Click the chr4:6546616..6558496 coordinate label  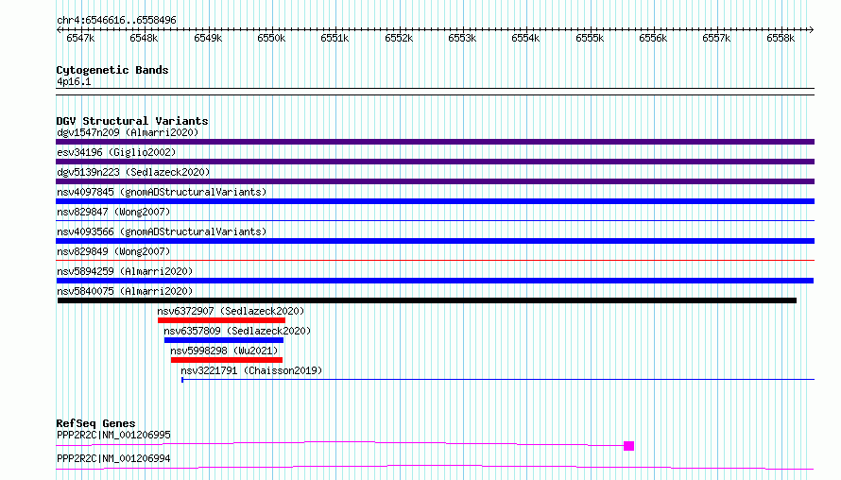[116, 20]
